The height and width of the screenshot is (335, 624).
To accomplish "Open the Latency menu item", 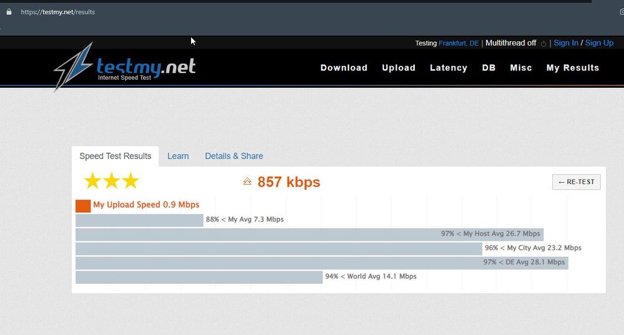I will 448,68.
